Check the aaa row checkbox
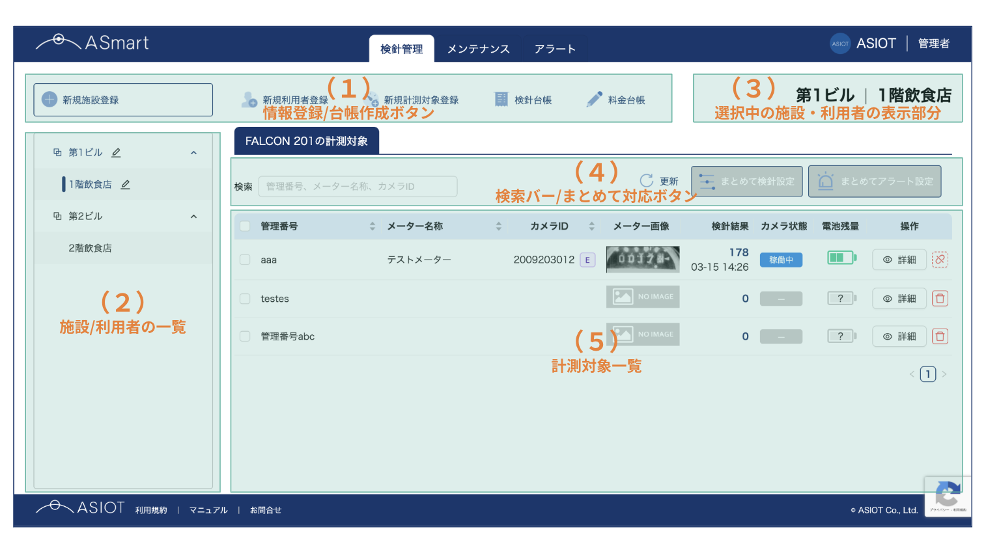 click(x=245, y=260)
